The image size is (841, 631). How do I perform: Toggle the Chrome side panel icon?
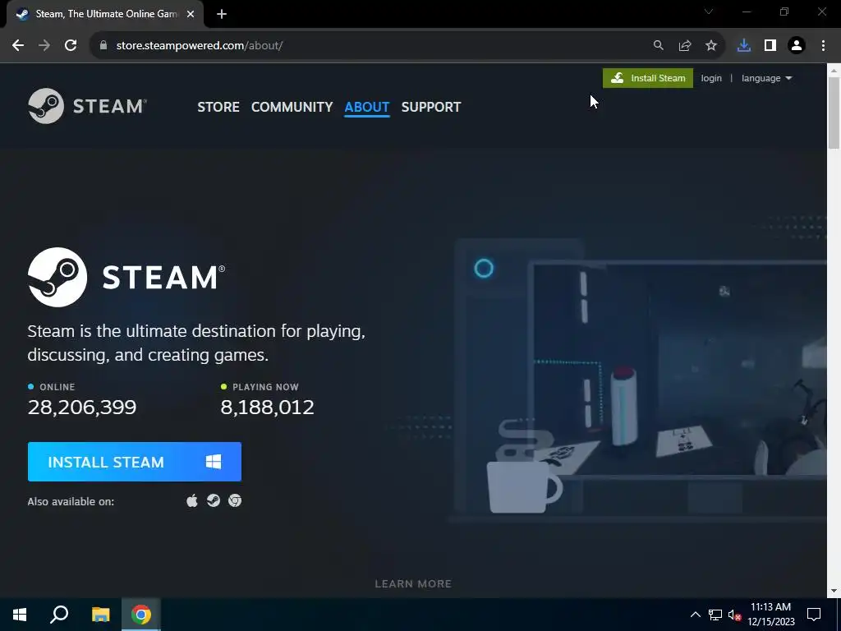770,46
